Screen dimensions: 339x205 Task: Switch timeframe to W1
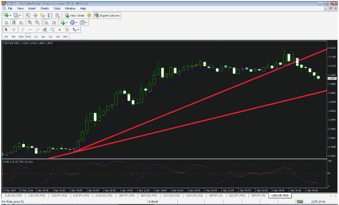[58, 37]
